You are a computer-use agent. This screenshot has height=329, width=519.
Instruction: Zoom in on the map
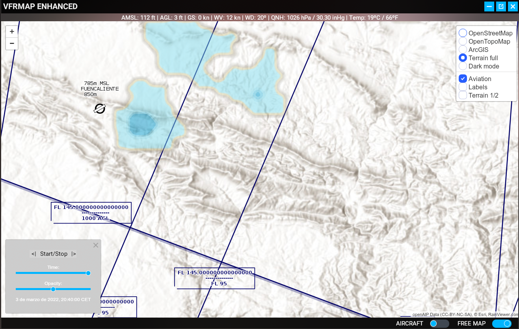[x=12, y=31]
